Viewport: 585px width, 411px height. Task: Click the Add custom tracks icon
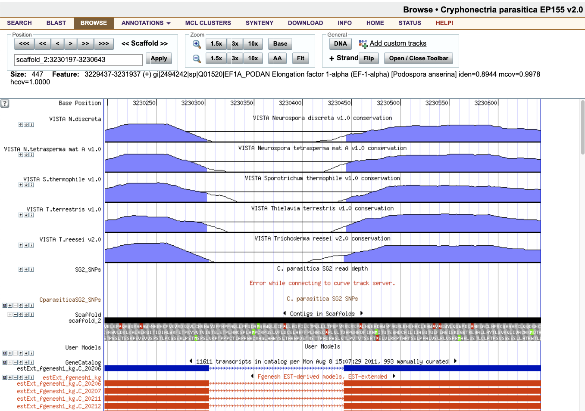[363, 43]
